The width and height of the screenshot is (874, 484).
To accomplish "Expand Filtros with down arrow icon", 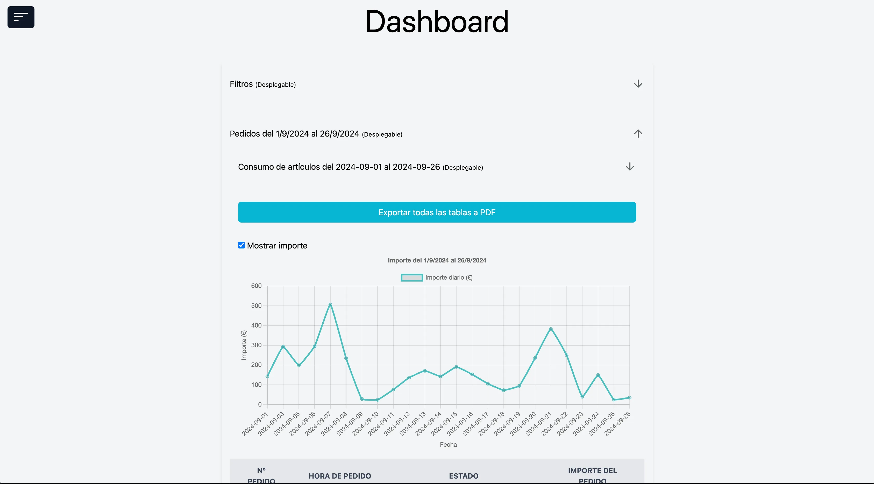I will click(638, 84).
